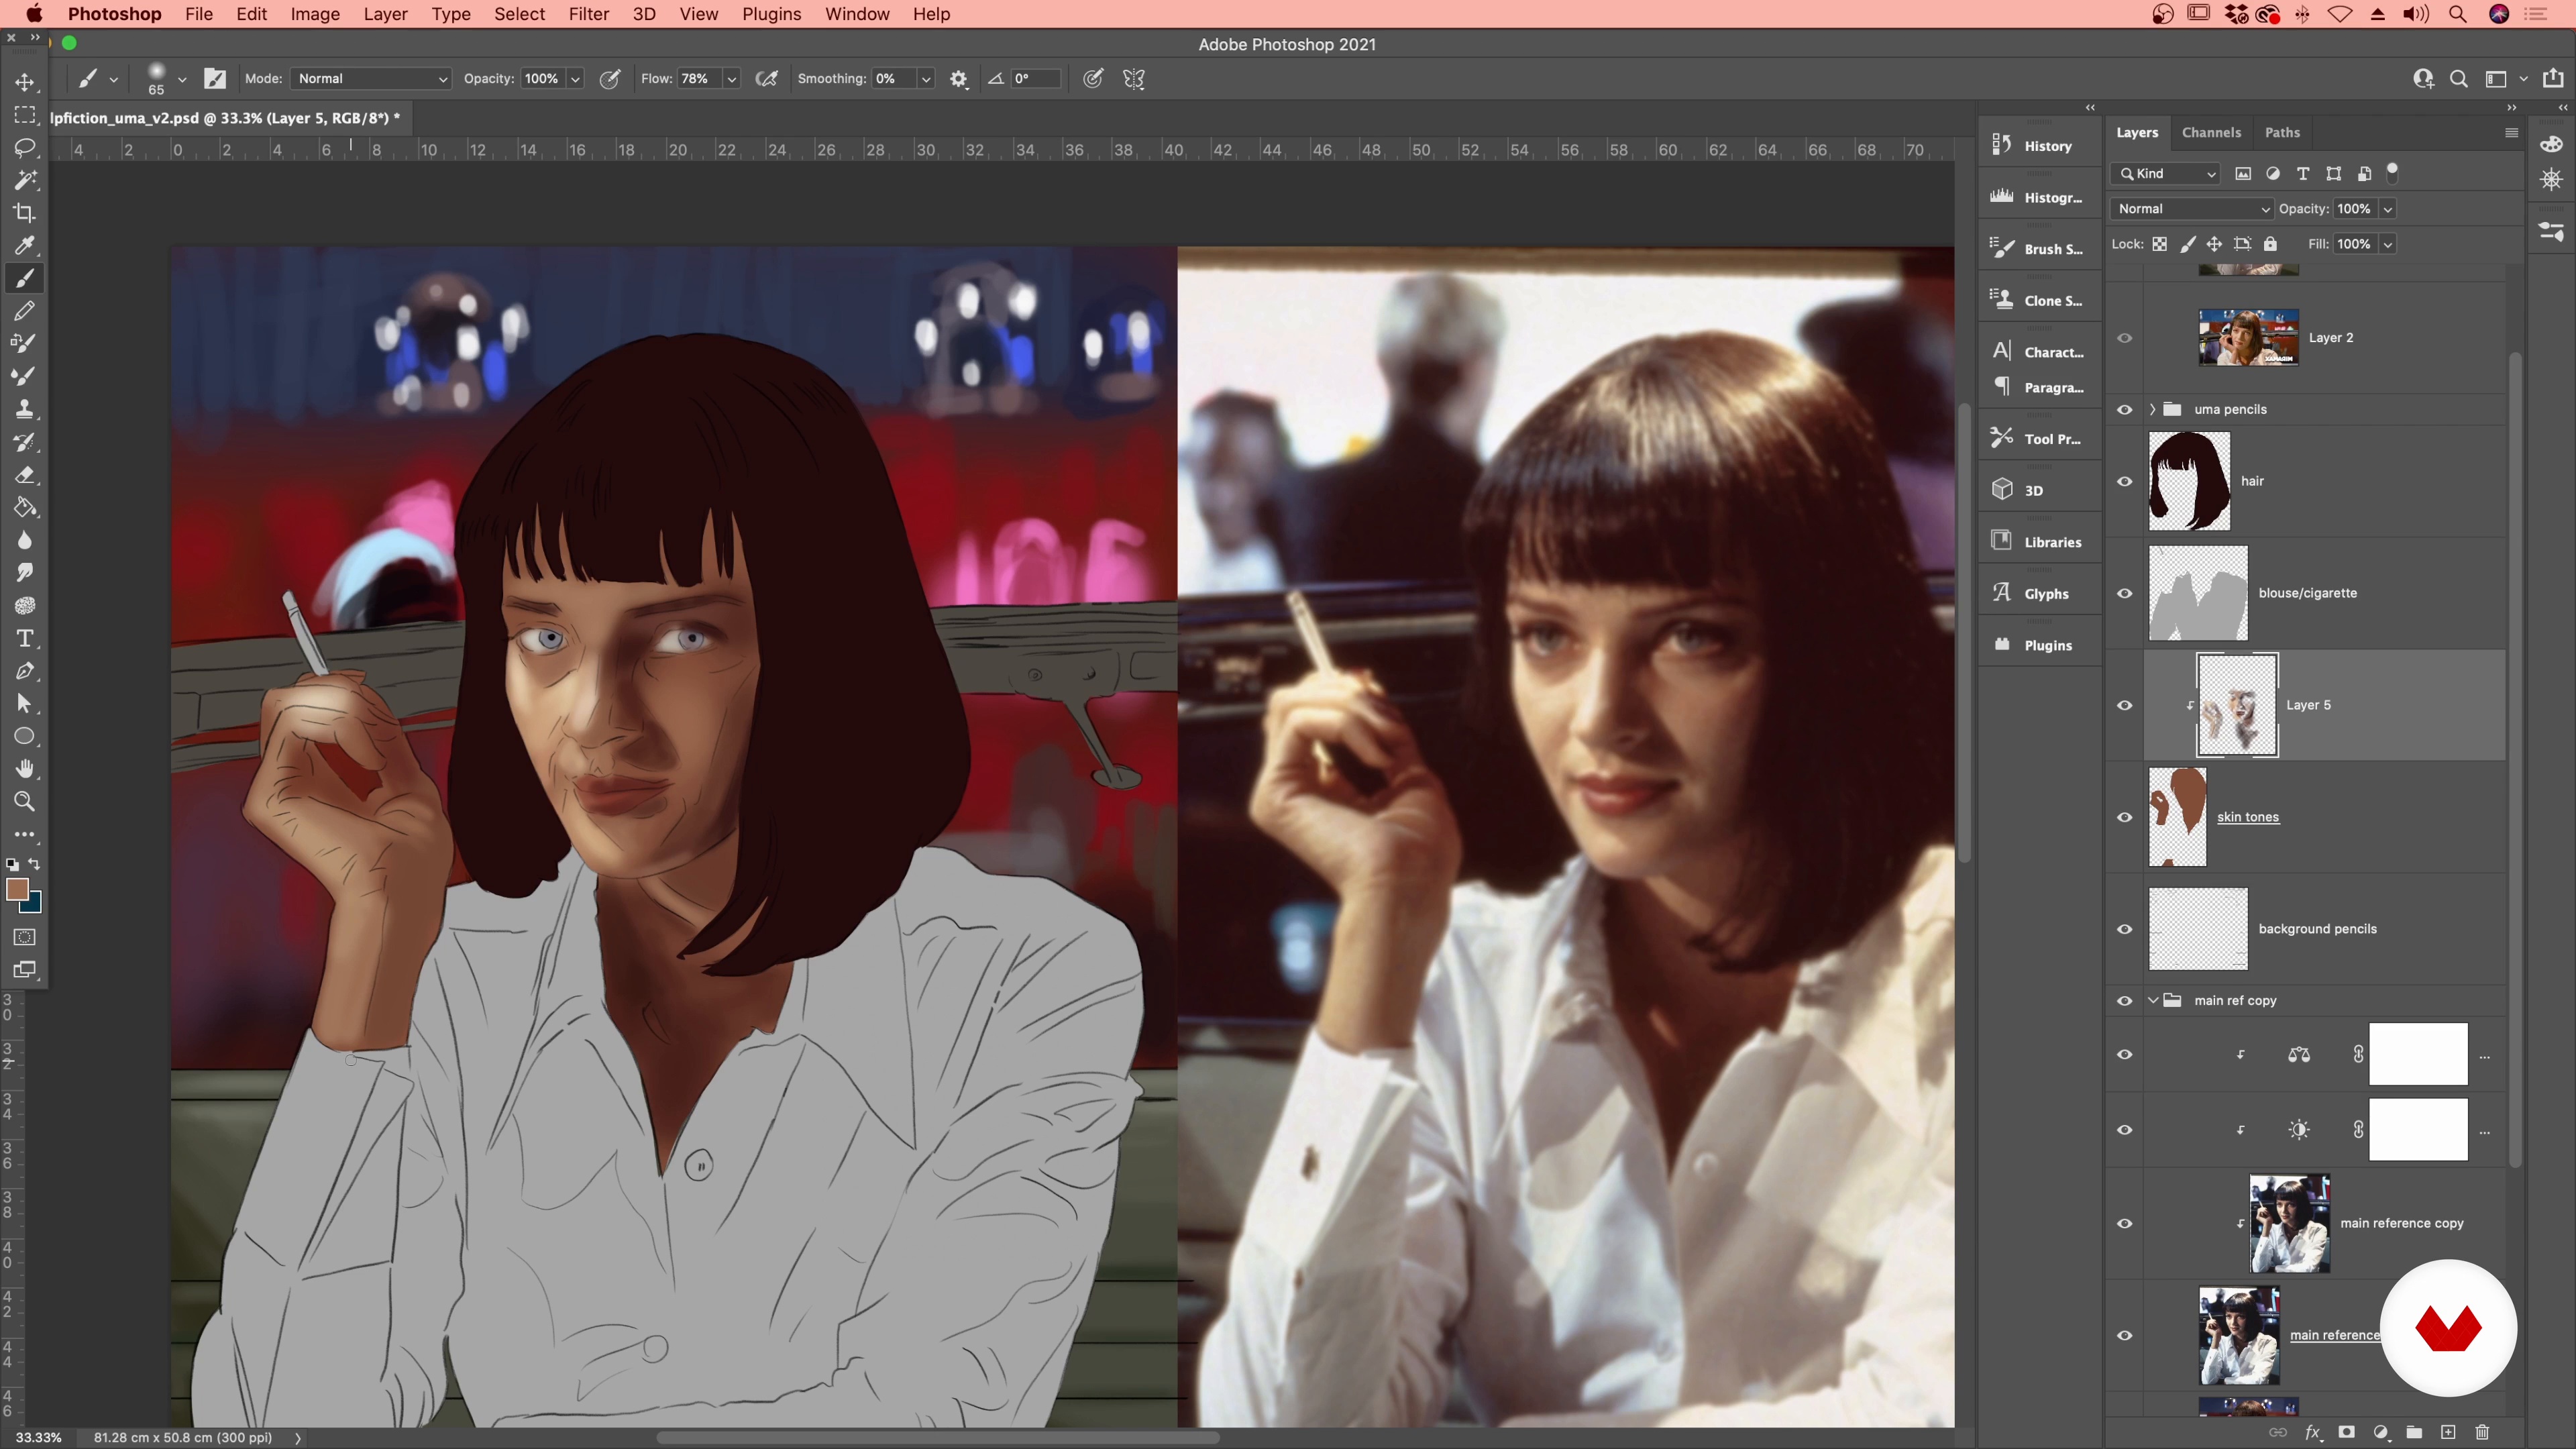Select the Move tool

coord(25,82)
